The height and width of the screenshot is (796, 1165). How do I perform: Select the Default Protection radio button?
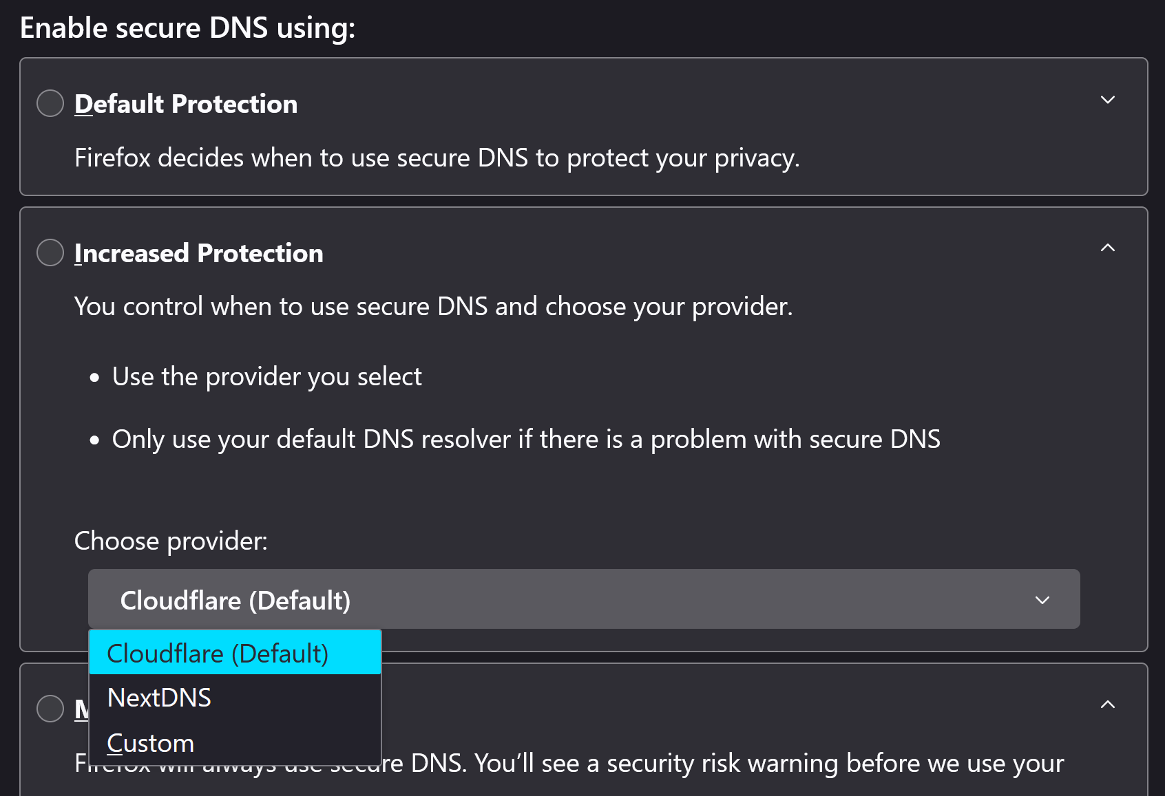tap(50, 104)
